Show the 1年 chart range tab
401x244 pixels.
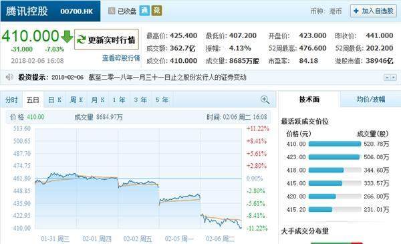119,100
